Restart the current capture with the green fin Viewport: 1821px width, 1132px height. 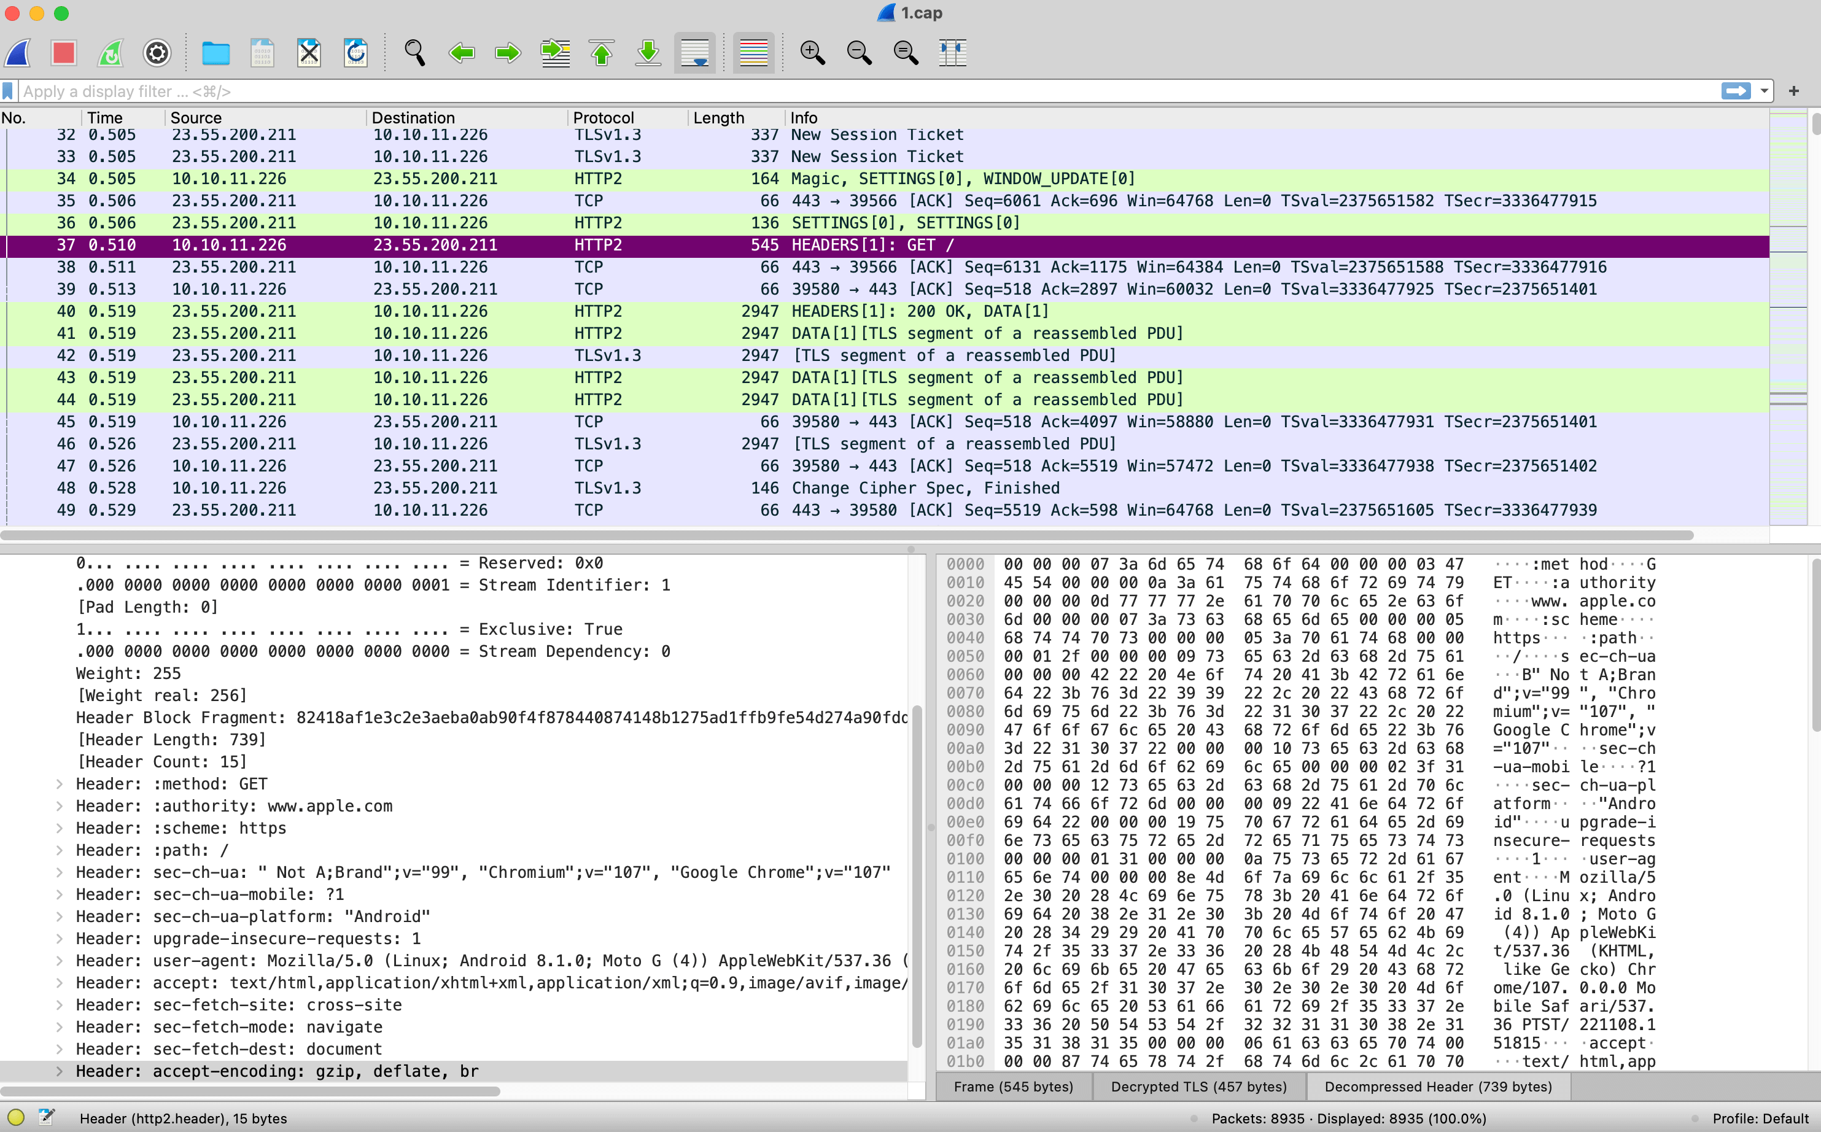tap(111, 53)
